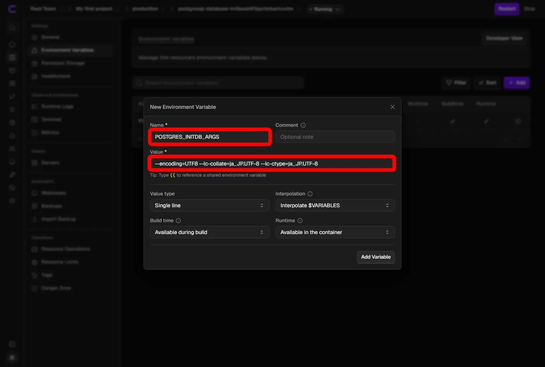
Task: Click the My first project breadcrumb
Action: point(94,9)
